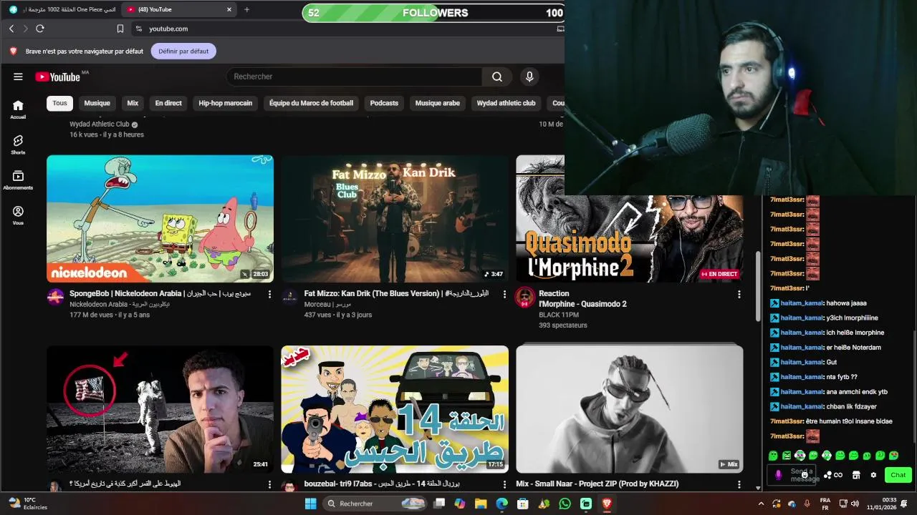Open Small Naar mix thumbnail

(629, 409)
